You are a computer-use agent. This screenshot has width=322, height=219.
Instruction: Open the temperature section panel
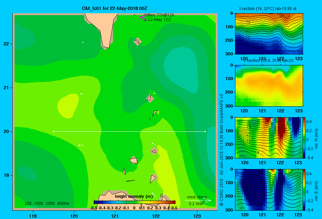(x=269, y=34)
